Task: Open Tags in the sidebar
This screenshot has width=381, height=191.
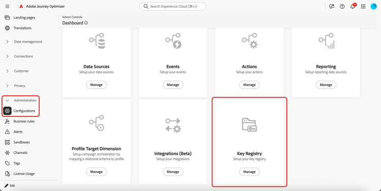Action: [17, 163]
